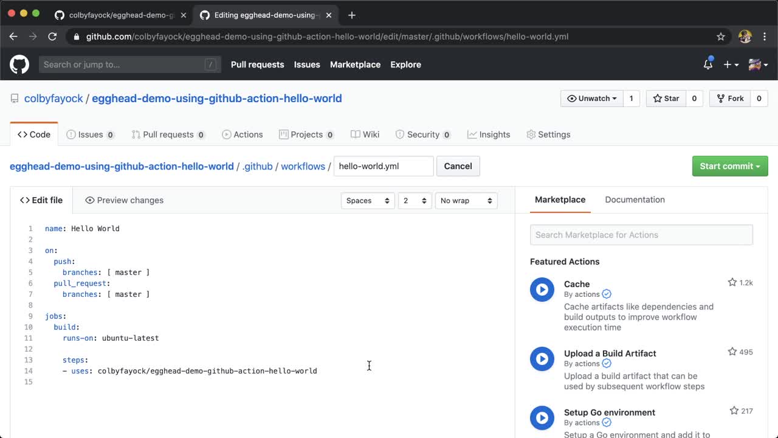Click the Cache action play icon
778x438 pixels.
[542, 290]
